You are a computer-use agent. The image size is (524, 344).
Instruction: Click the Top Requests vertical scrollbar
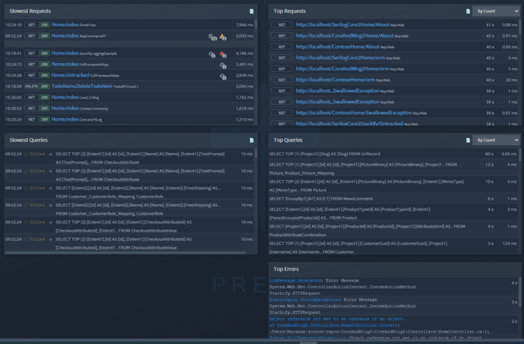tap(520, 27)
